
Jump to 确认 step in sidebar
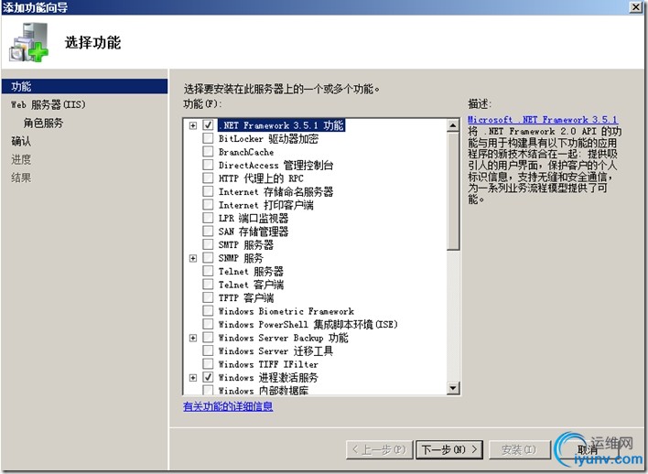point(21,141)
